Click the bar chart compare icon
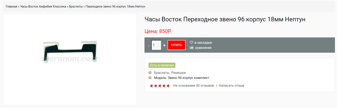The image size is (337, 108). [192, 48]
